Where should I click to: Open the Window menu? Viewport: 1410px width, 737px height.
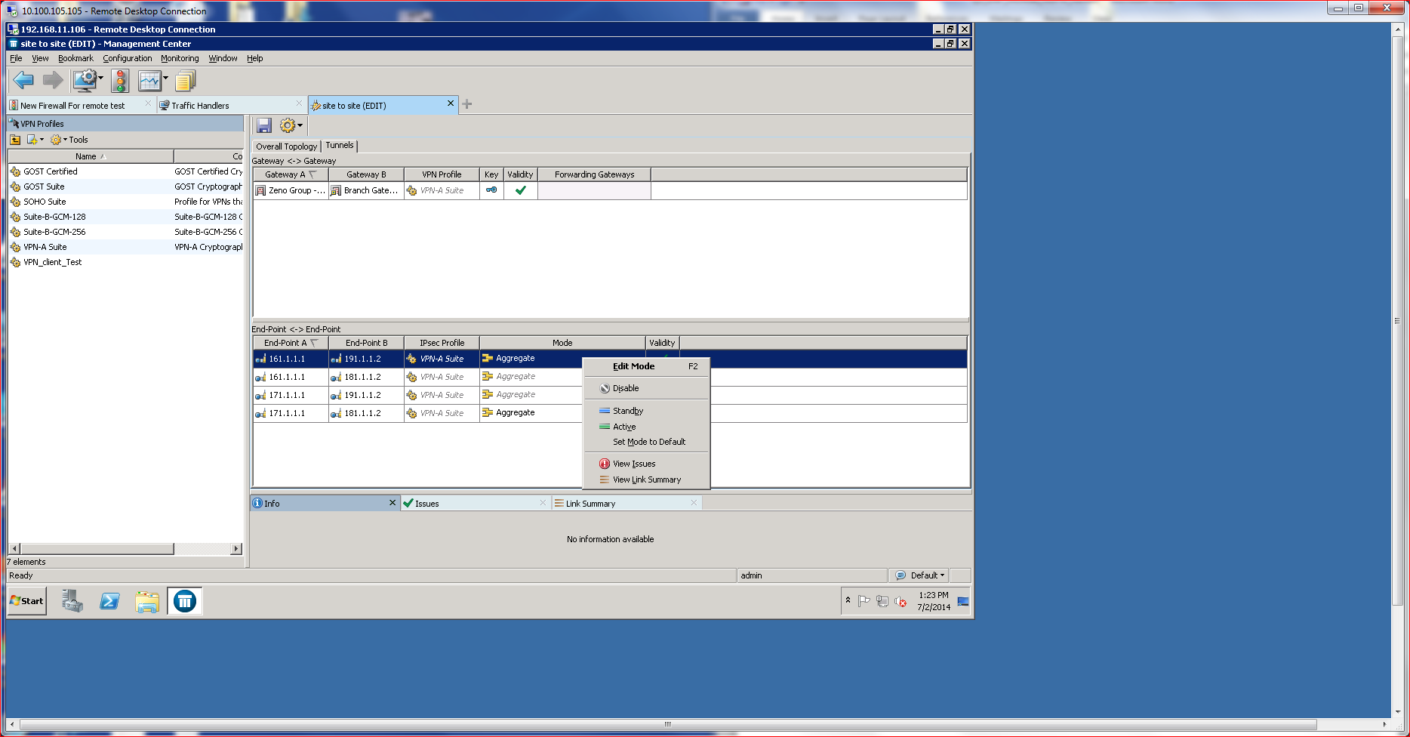(x=223, y=58)
